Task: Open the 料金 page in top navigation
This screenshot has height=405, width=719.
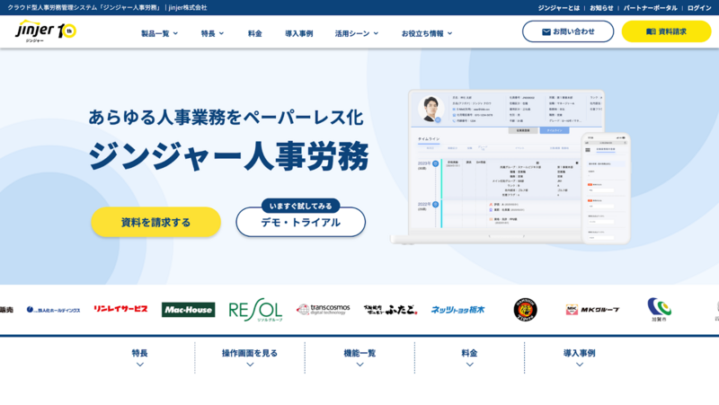Action: [255, 33]
